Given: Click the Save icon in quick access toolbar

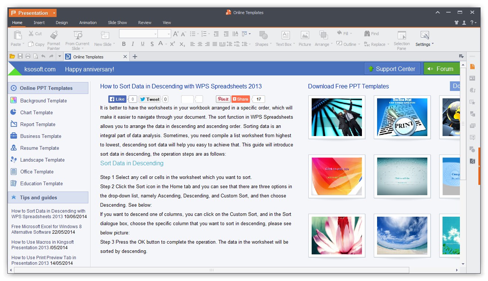Looking at the screenshot, I should point(20,56).
